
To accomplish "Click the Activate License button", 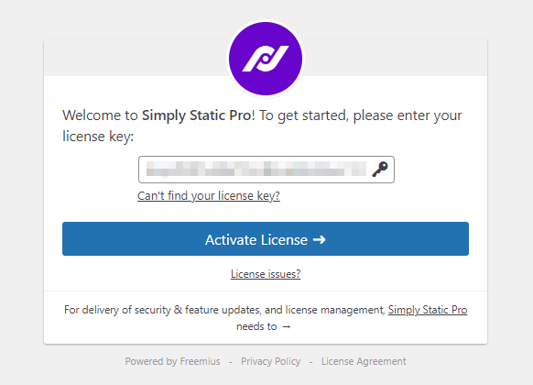I will 266,238.
